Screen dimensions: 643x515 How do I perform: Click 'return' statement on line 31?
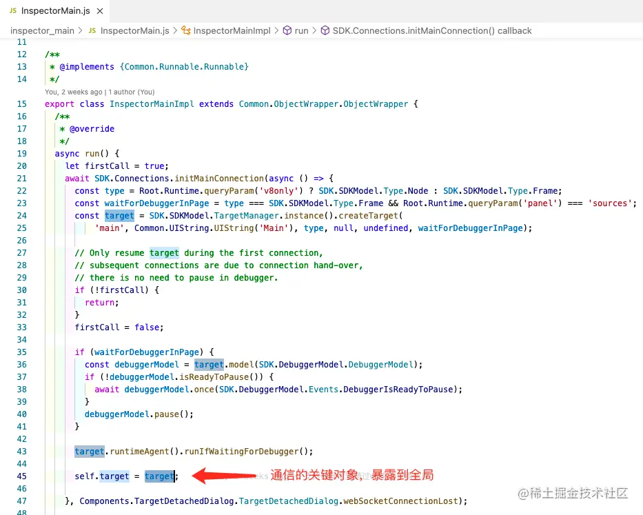(x=100, y=303)
